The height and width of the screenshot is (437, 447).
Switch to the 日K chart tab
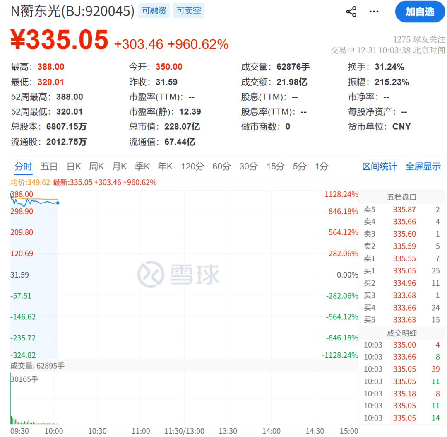74,167
